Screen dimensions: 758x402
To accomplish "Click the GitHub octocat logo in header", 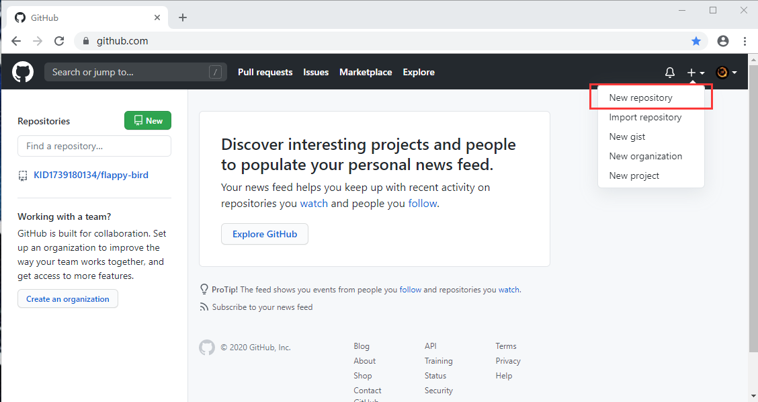I will [23, 72].
